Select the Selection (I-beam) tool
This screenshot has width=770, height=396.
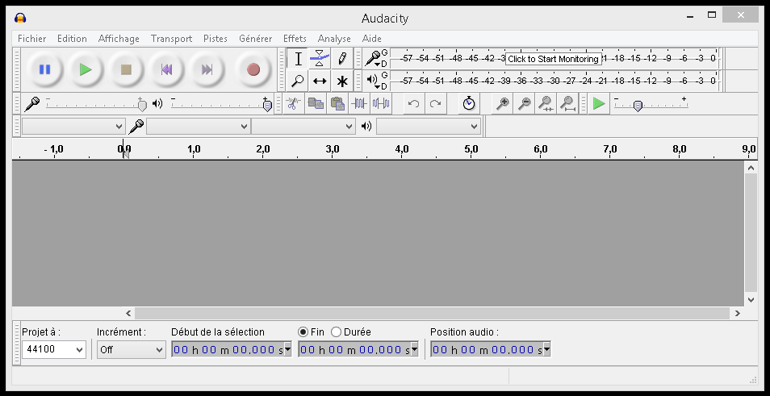(298, 59)
